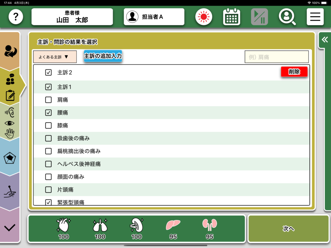
Task: Click the red 削除 button
Action: coord(294,72)
